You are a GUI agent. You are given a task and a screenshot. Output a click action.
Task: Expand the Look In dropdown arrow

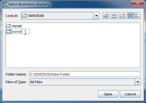click(x=96, y=16)
